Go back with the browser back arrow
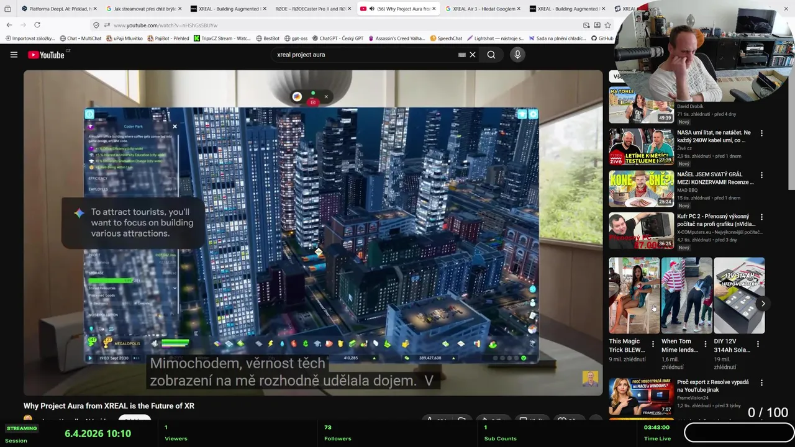This screenshot has height=447, width=795. tap(9, 25)
